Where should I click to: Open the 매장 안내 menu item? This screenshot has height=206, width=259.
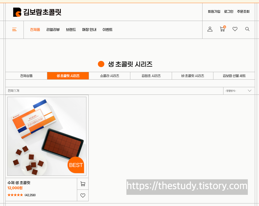[89, 30]
